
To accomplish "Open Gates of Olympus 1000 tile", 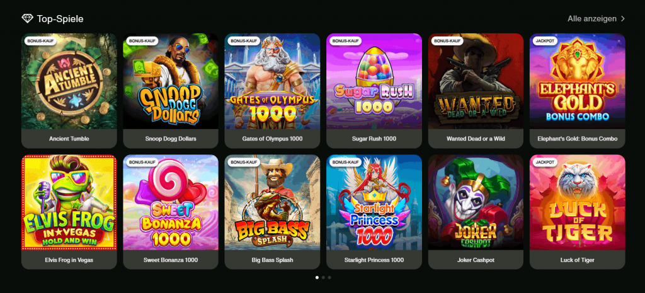I will pyautogui.click(x=272, y=91).
